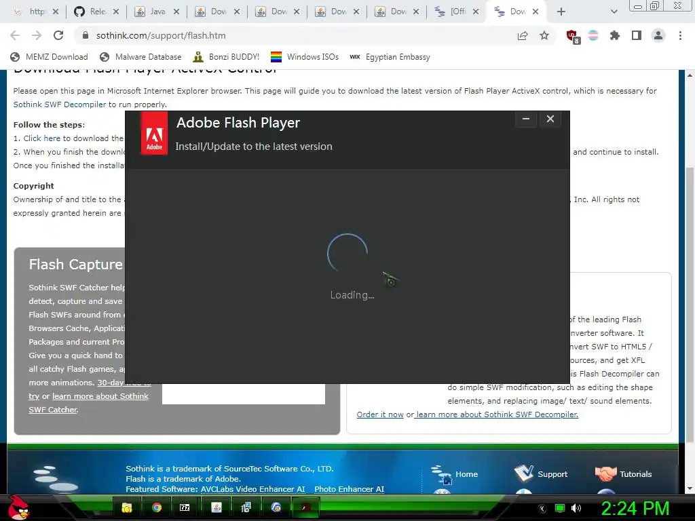The image size is (695, 521).
Task: Click the 'here' download link in step 1
Action: [52, 138]
